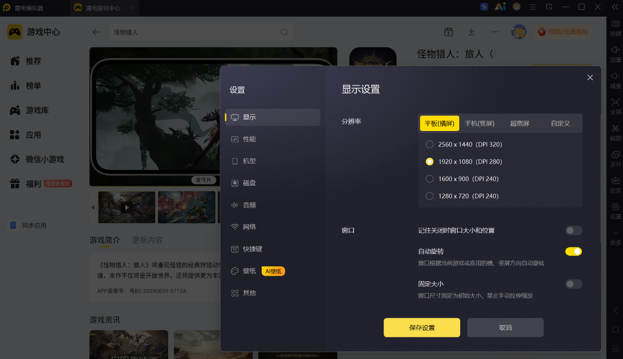Click the search magnifier icon in game center
This screenshot has width=623, height=359.
[x=284, y=32]
